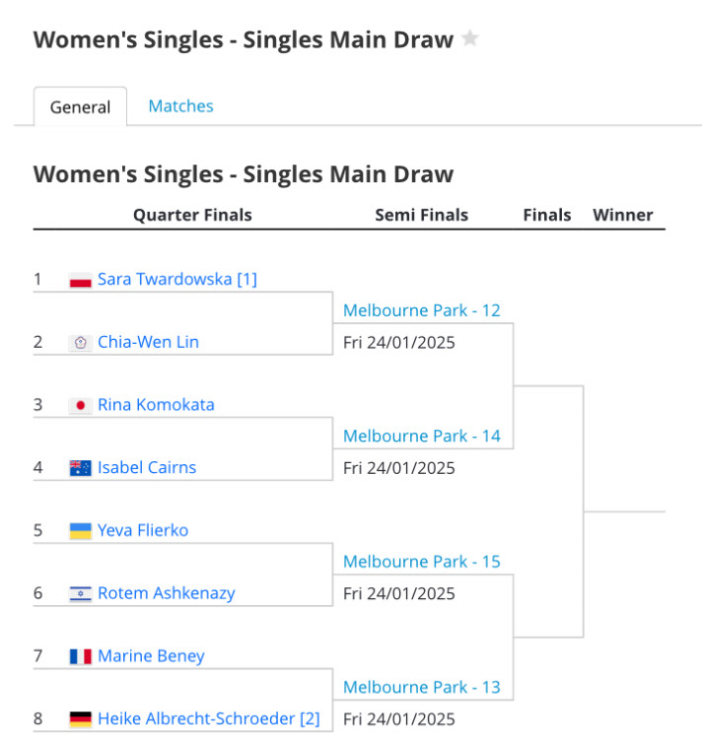
Task: Click the Ukraine flag beside Yeva Flierko
Action: pos(80,531)
